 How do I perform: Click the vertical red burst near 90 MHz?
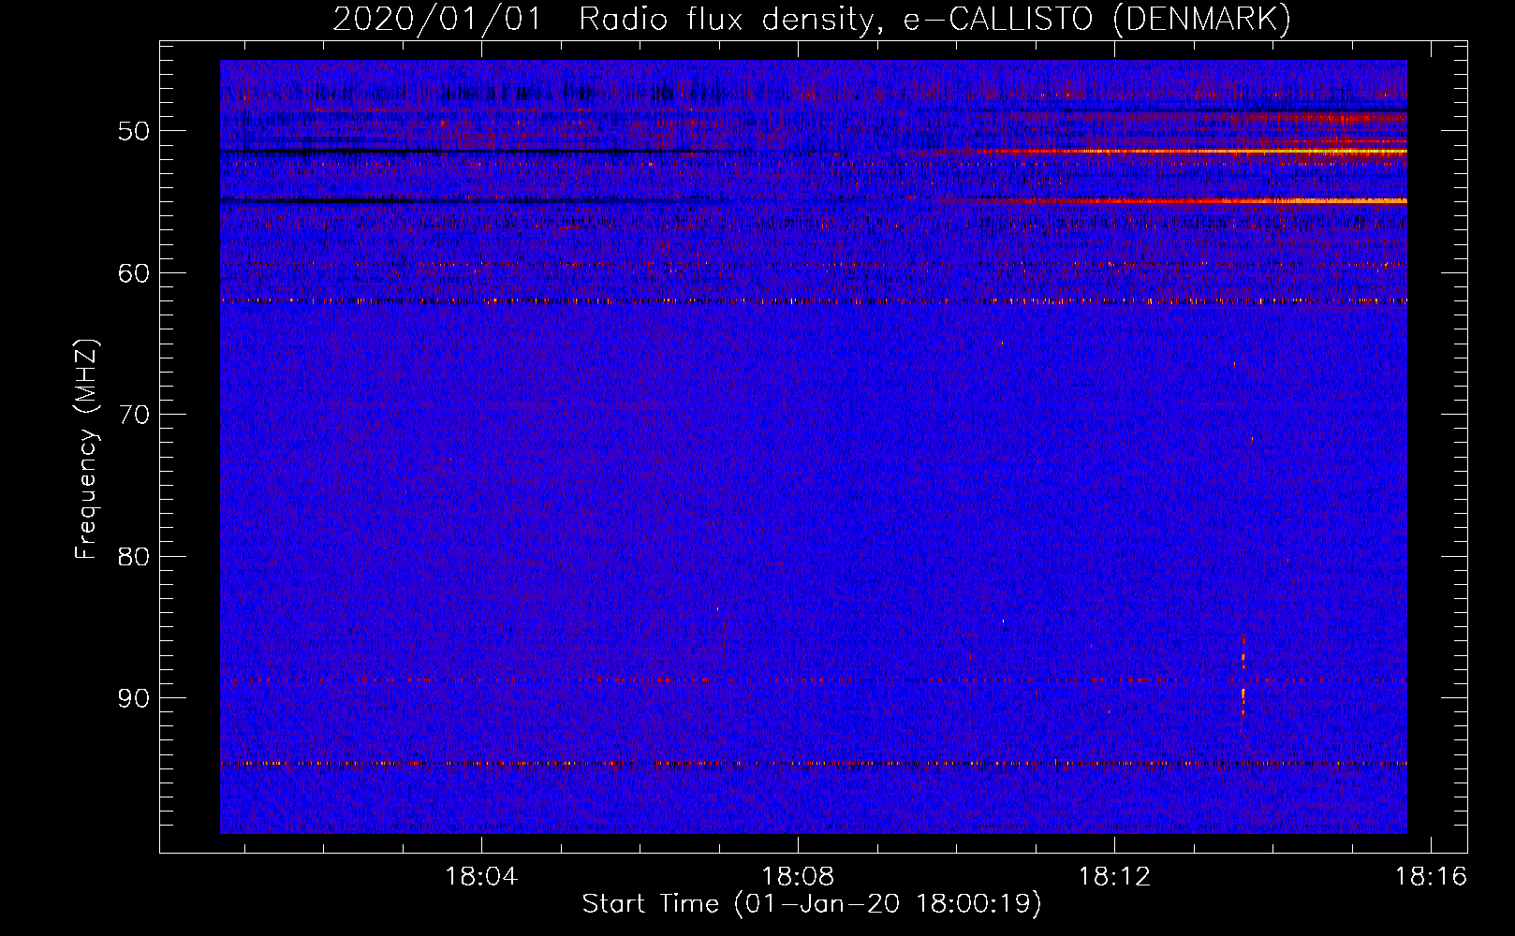coord(1243,678)
